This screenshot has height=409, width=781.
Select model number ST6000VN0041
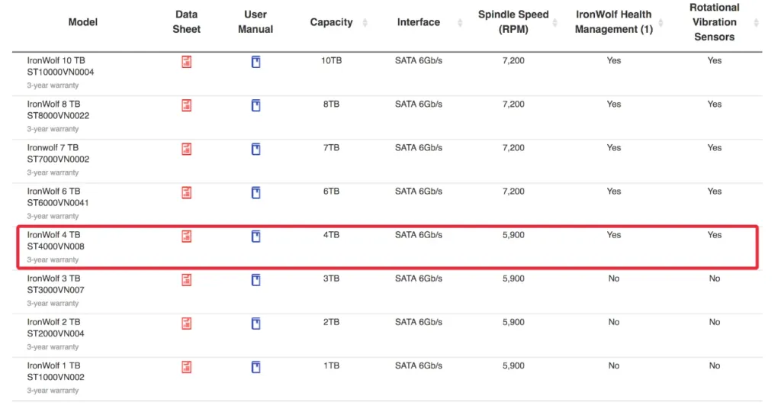coord(58,203)
